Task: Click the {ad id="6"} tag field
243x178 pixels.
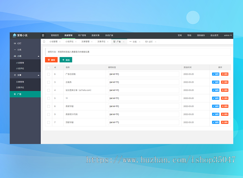Action: click(144, 74)
